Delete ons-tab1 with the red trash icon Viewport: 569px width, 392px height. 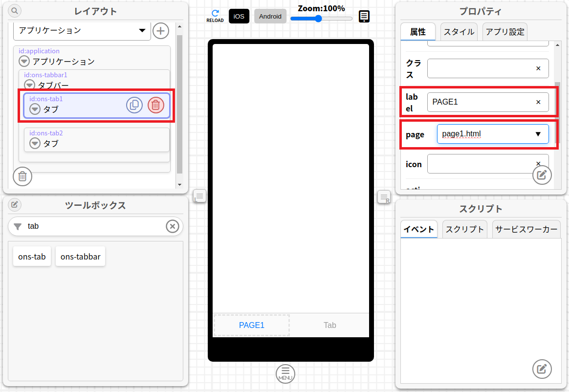click(155, 105)
